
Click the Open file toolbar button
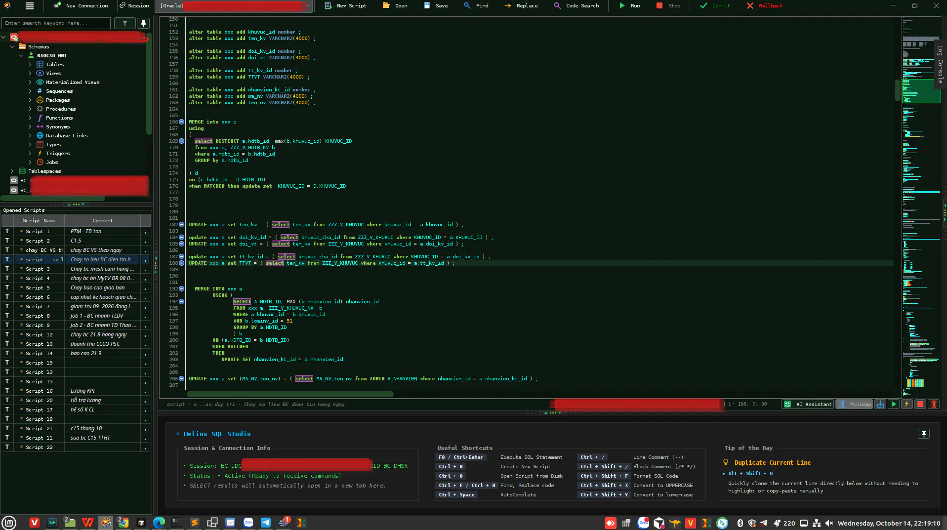tap(395, 6)
